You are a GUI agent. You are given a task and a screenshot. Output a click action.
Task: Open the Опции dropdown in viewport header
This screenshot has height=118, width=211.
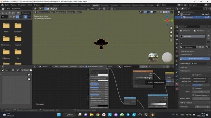point(169,9)
